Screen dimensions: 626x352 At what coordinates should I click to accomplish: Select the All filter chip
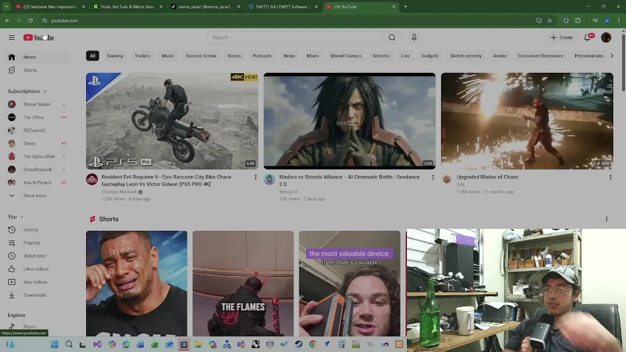point(92,56)
